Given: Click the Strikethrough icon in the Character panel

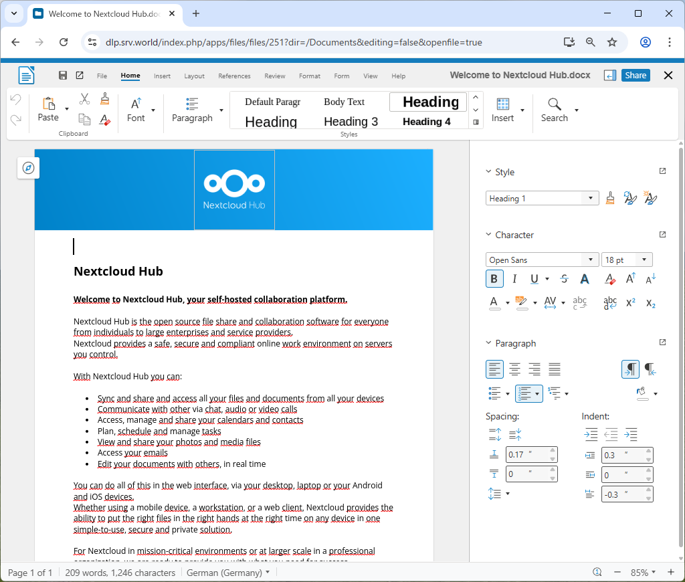Looking at the screenshot, I should coord(564,279).
